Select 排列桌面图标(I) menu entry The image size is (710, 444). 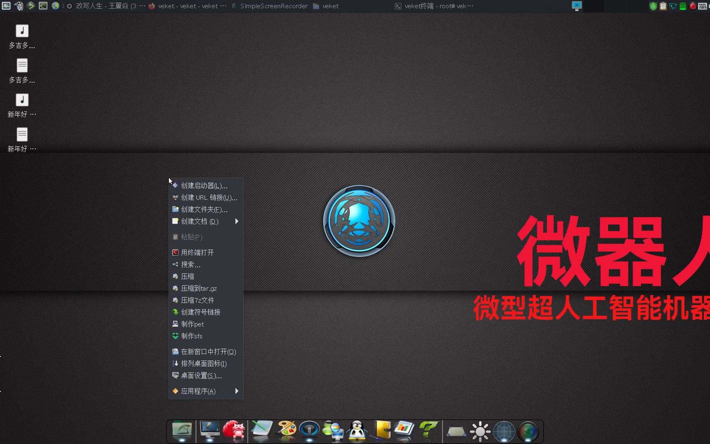pos(206,363)
